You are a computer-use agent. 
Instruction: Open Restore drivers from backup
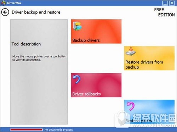coord(149,58)
